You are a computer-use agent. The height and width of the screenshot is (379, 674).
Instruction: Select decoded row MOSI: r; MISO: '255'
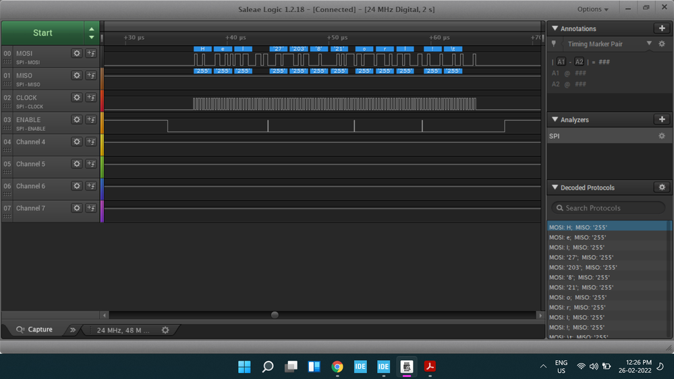609,308
